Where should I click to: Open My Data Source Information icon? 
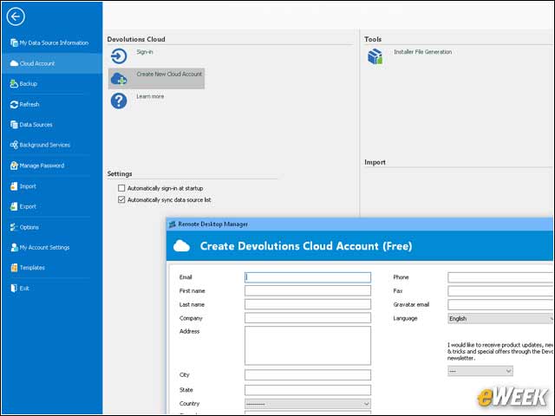point(14,42)
